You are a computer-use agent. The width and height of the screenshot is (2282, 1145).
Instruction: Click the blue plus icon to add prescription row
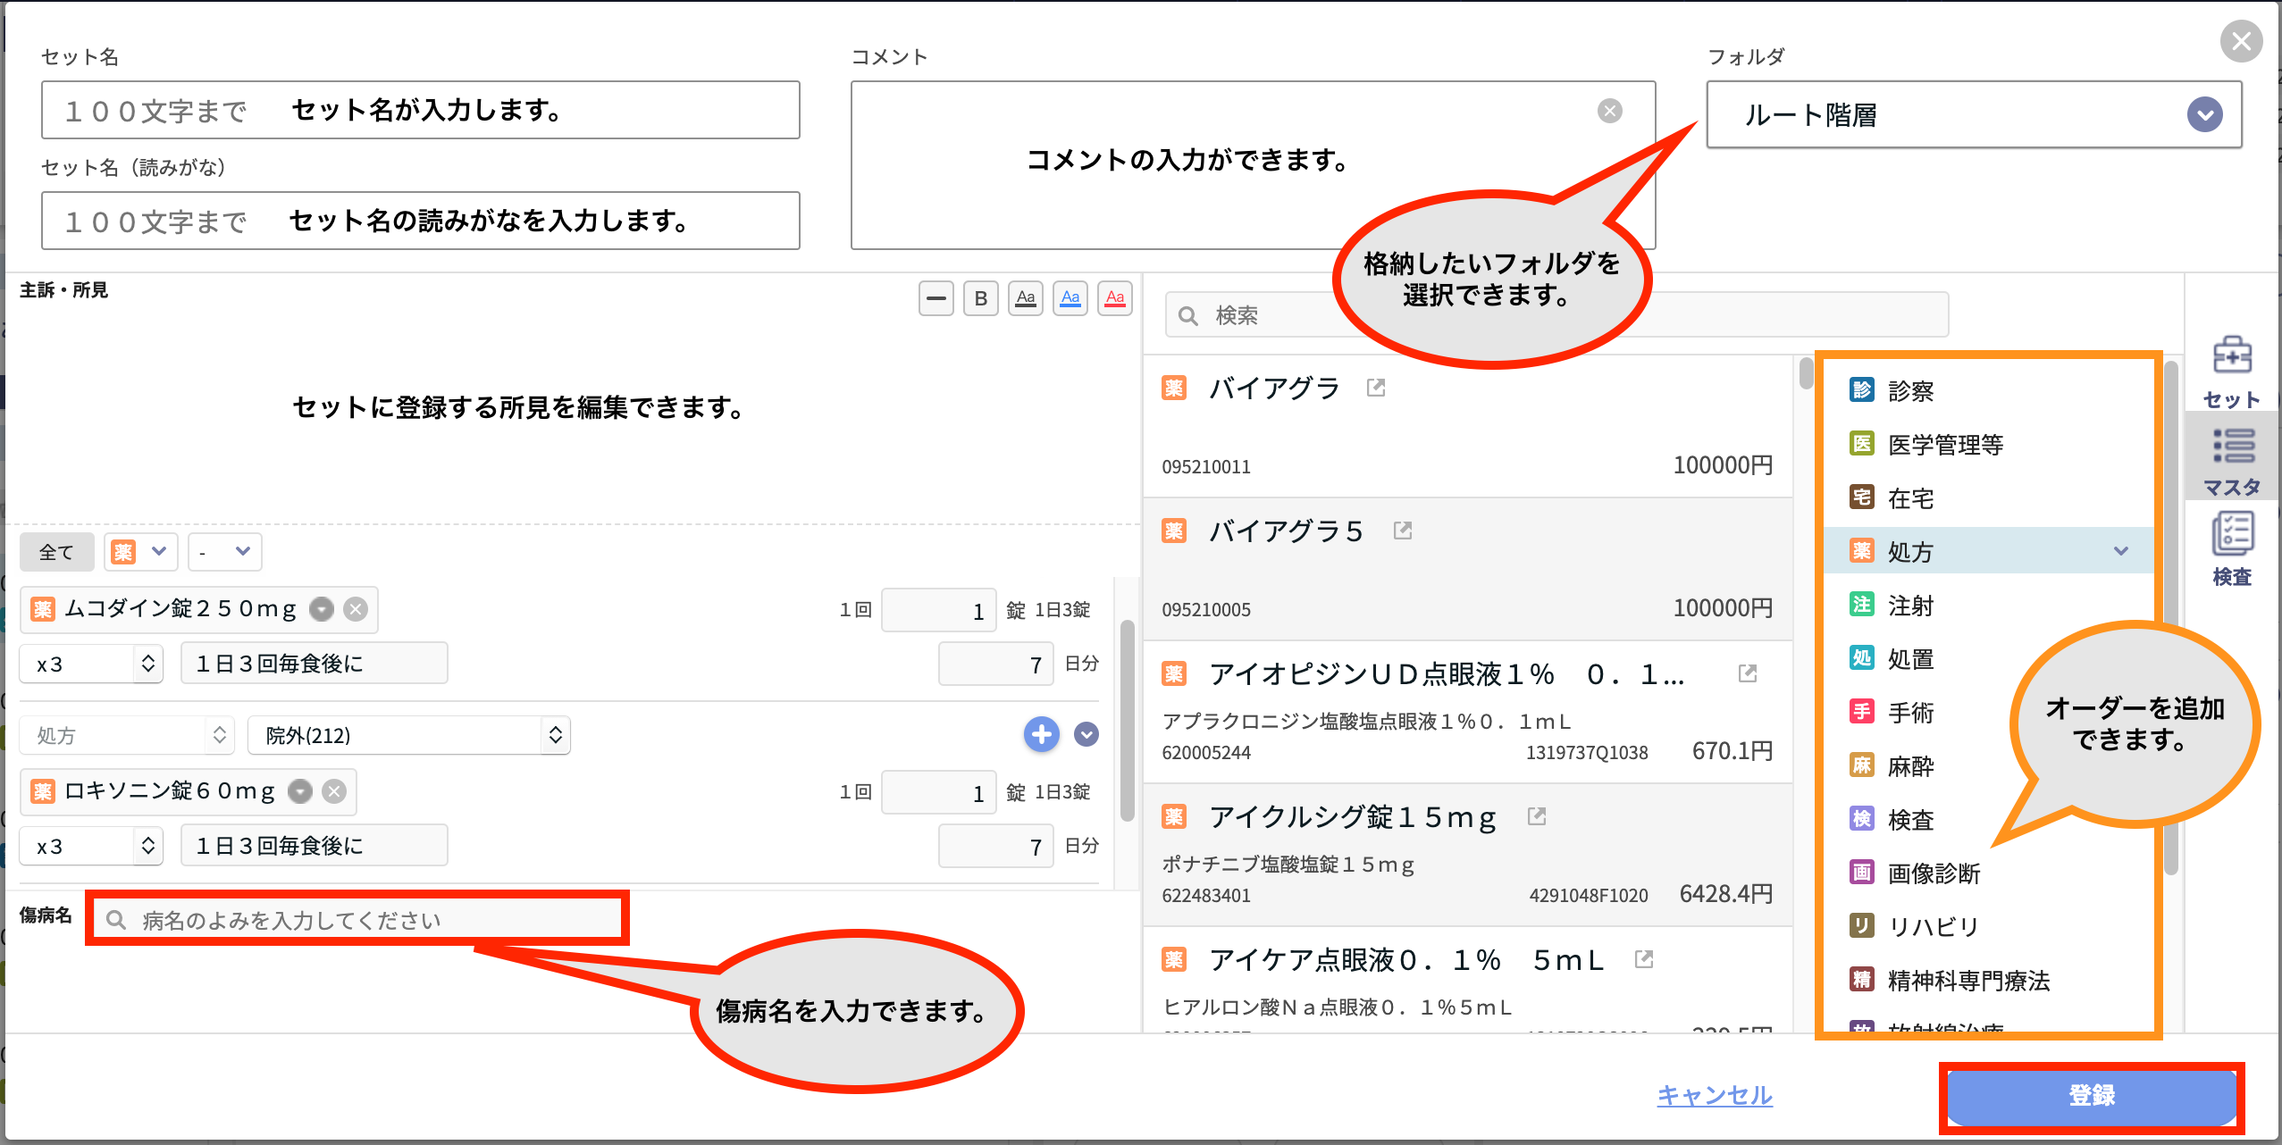point(1040,734)
